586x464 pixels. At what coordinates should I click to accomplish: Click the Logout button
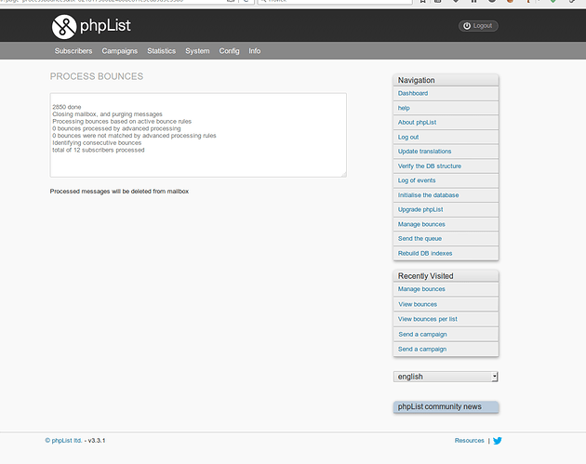coord(478,26)
